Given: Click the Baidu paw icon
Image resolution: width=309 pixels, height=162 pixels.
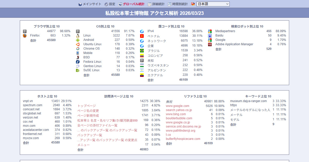Looking at the screenshot, I should (x=210, y=35).
